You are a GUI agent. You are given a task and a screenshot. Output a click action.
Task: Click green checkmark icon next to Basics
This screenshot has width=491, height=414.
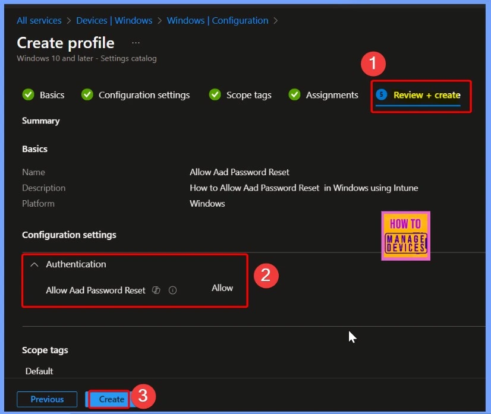pyautogui.click(x=28, y=94)
